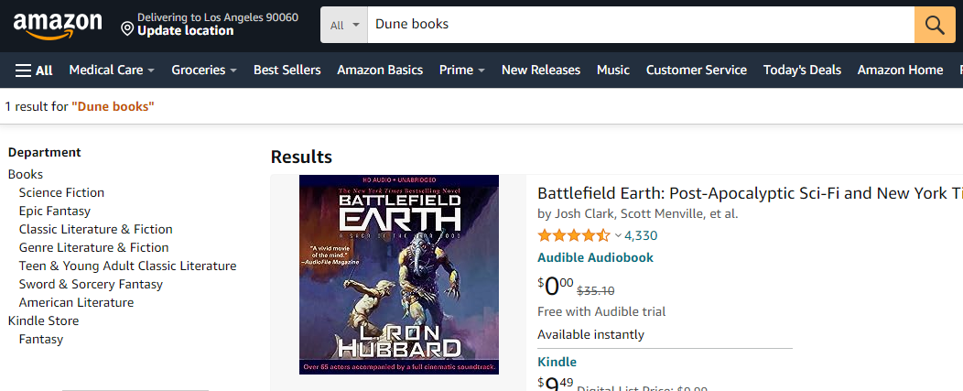
Task: Expand the Prime dropdown menu
Action: [x=461, y=70]
